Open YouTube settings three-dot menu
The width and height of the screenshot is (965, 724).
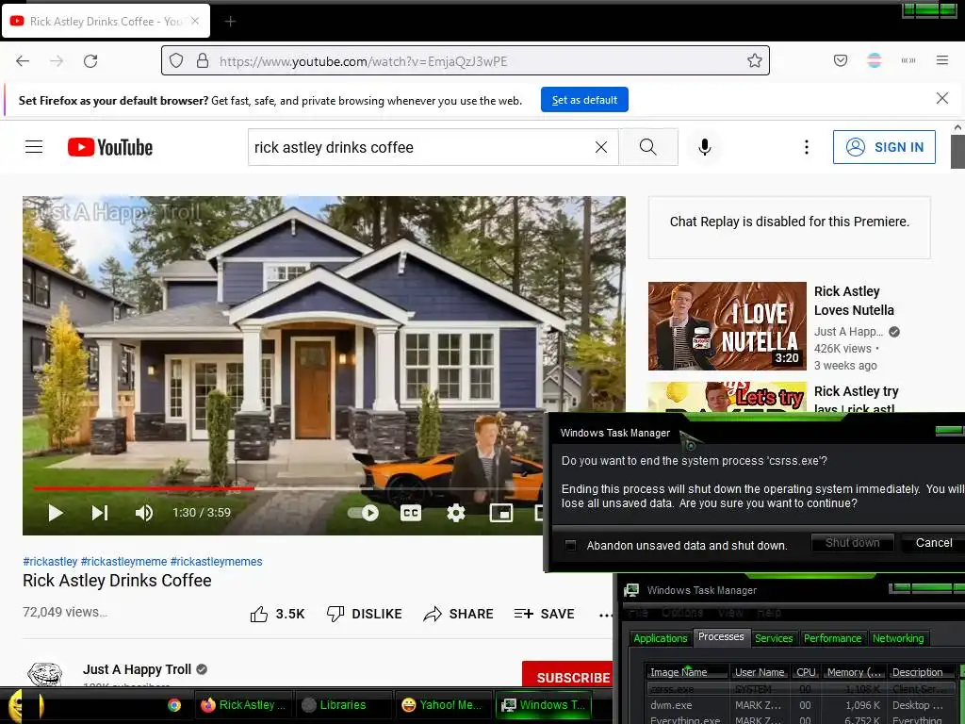click(807, 147)
